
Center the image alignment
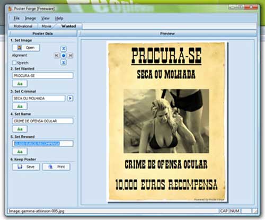[x=64, y=56]
